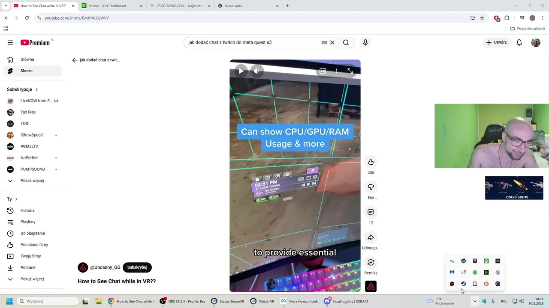The width and height of the screenshot is (549, 308).
Task: Open the on-screen keyboard icon in search box
Action: [x=324, y=42]
